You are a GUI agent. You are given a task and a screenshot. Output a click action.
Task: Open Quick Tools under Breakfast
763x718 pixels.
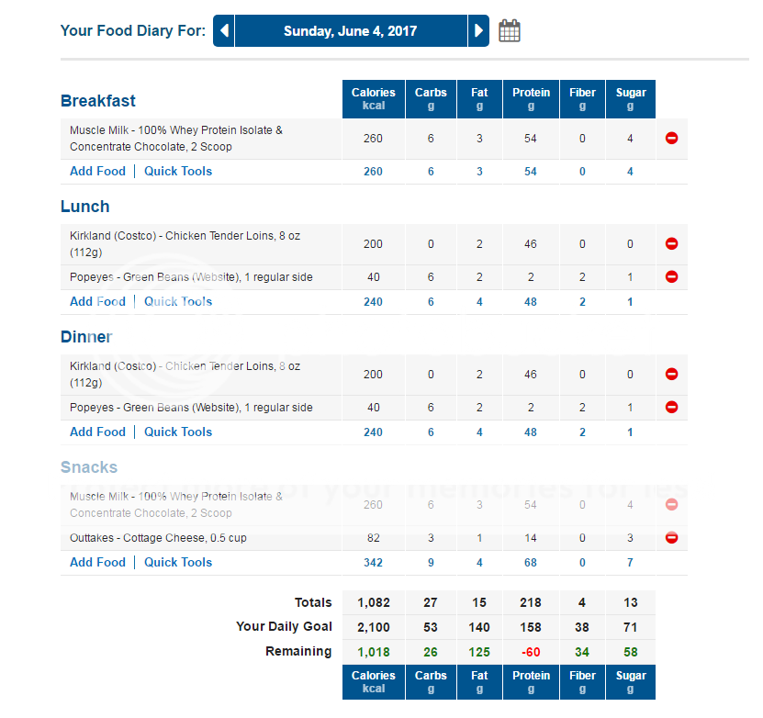click(x=178, y=172)
